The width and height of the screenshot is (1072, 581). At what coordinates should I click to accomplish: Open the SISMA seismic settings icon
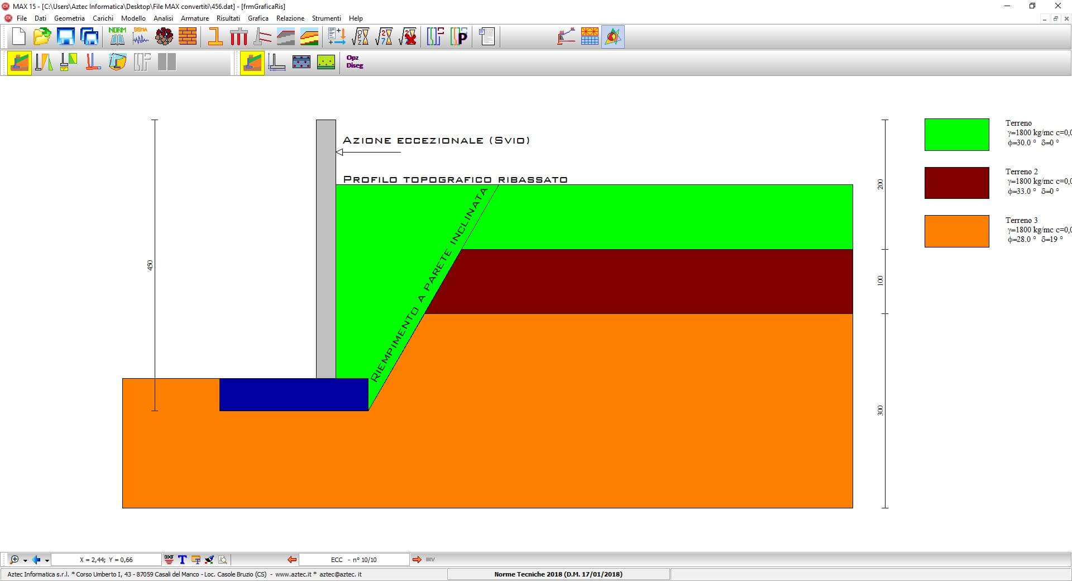[x=141, y=37]
